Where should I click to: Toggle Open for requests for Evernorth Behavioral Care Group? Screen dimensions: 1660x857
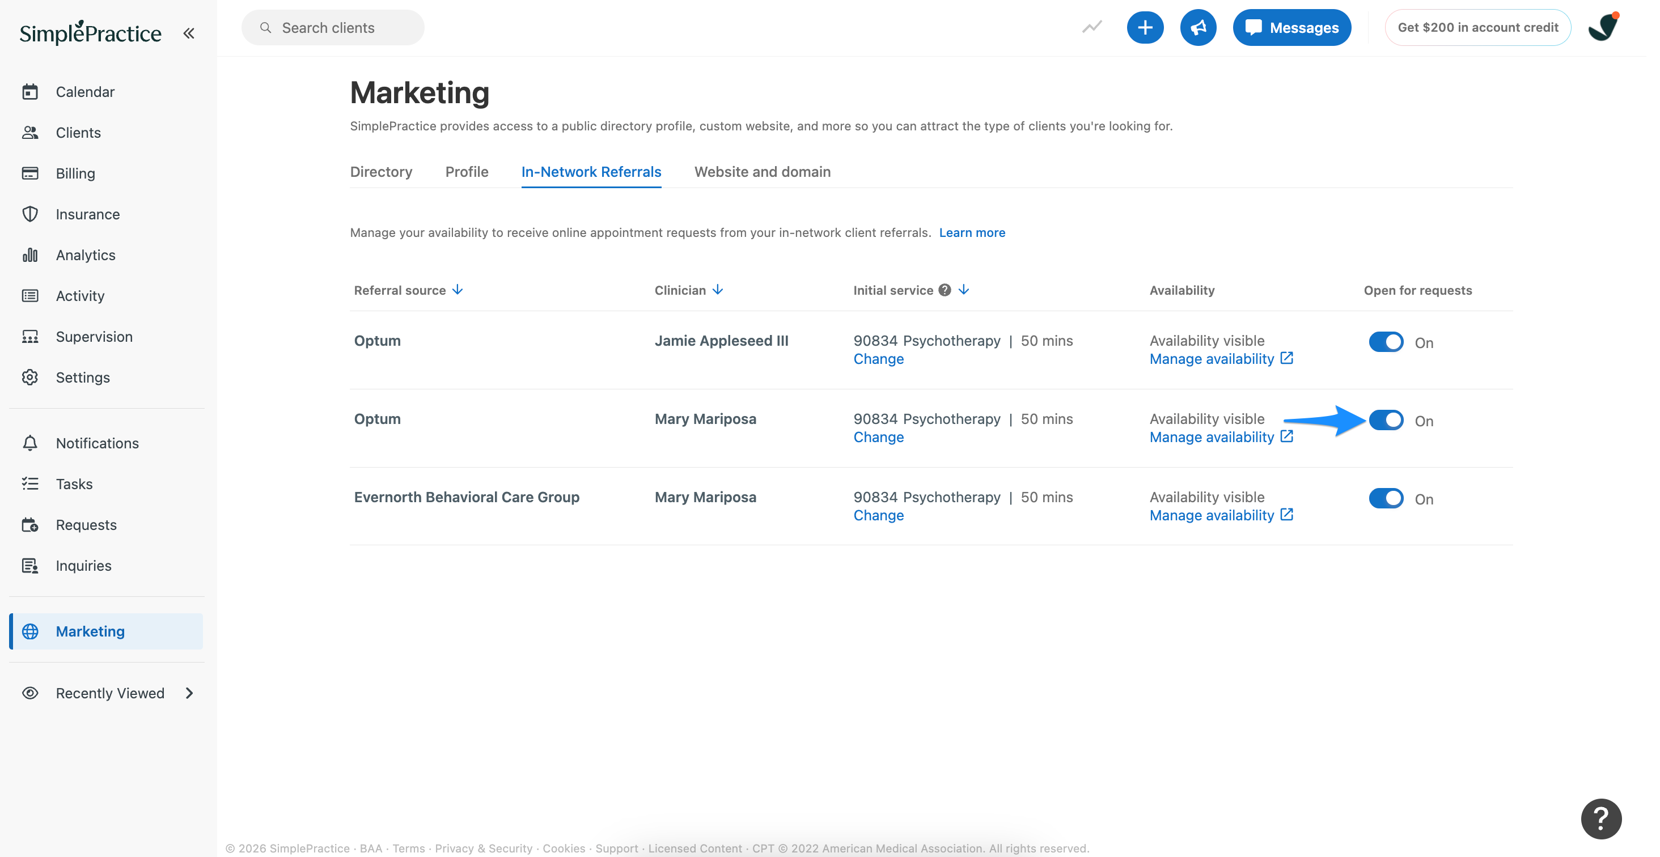pyautogui.click(x=1386, y=498)
